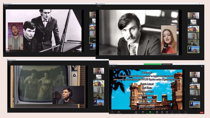Expand video options arrow beside camera
The width and height of the screenshot is (210, 118).
pos(122,112)
